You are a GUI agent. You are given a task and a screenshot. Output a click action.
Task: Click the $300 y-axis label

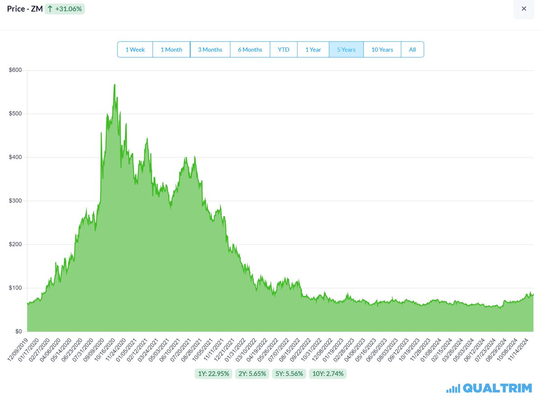[x=15, y=201]
